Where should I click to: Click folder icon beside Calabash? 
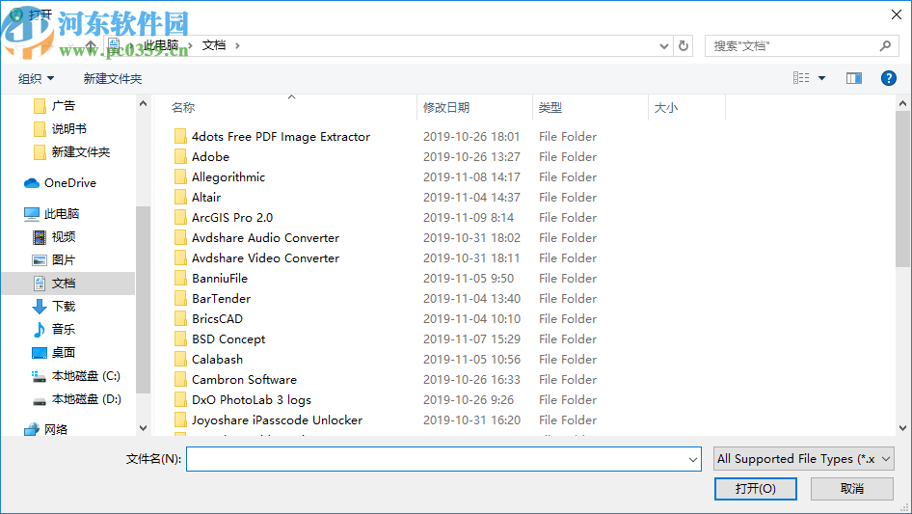tap(180, 359)
